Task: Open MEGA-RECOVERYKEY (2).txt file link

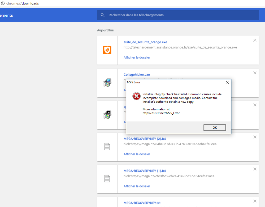Action: coord(145,139)
